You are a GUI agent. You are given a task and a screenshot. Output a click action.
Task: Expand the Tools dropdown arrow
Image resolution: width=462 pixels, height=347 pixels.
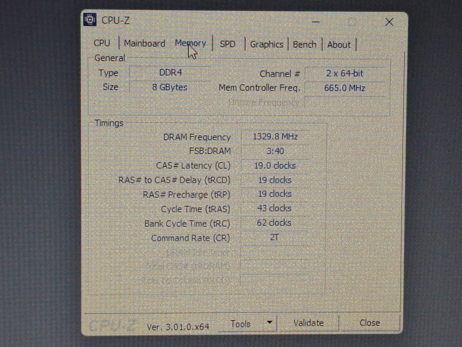point(269,322)
